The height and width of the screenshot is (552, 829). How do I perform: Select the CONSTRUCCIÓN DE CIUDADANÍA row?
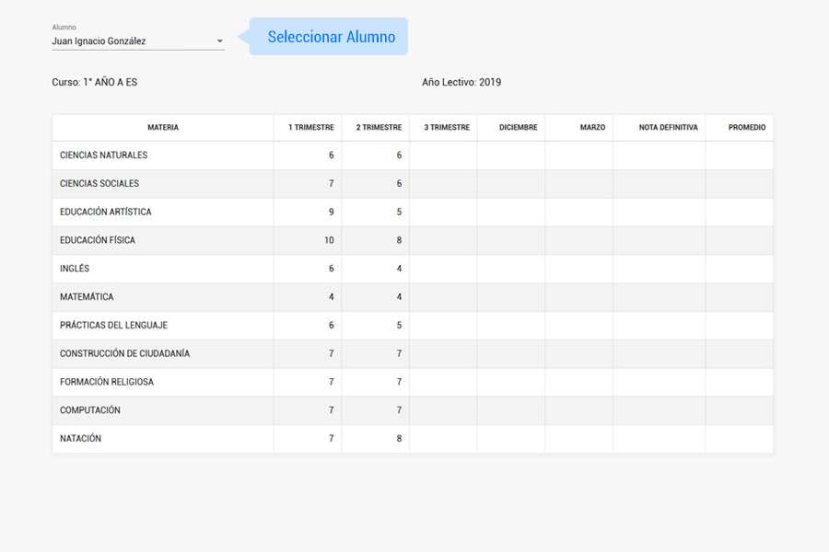pos(124,354)
